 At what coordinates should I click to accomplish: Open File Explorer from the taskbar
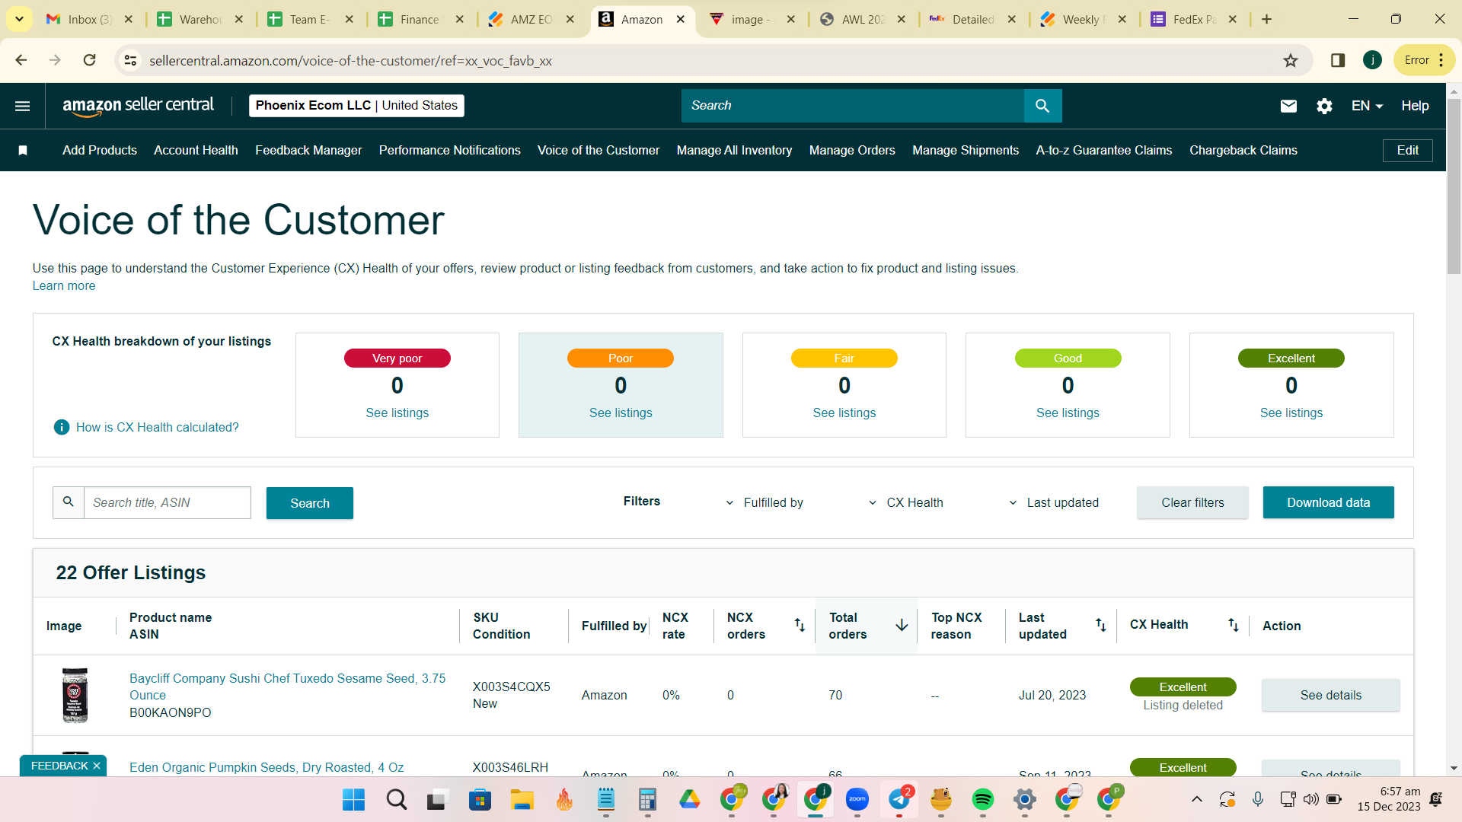tap(522, 799)
